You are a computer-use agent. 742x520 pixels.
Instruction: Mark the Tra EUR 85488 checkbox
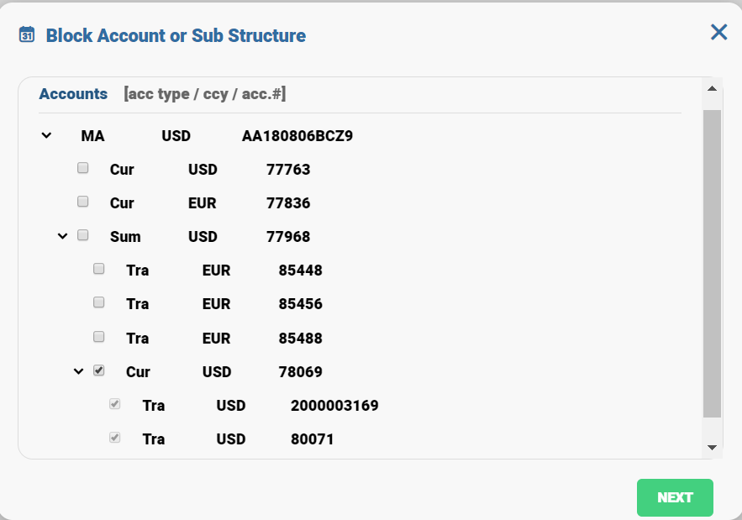click(x=99, y=337)
